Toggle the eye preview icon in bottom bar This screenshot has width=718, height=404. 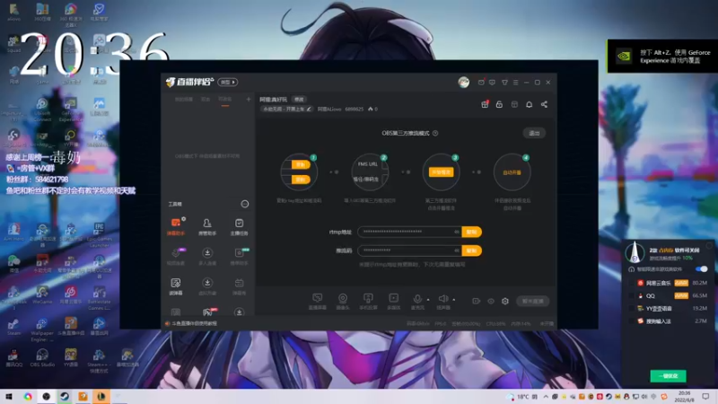[490, 301]
